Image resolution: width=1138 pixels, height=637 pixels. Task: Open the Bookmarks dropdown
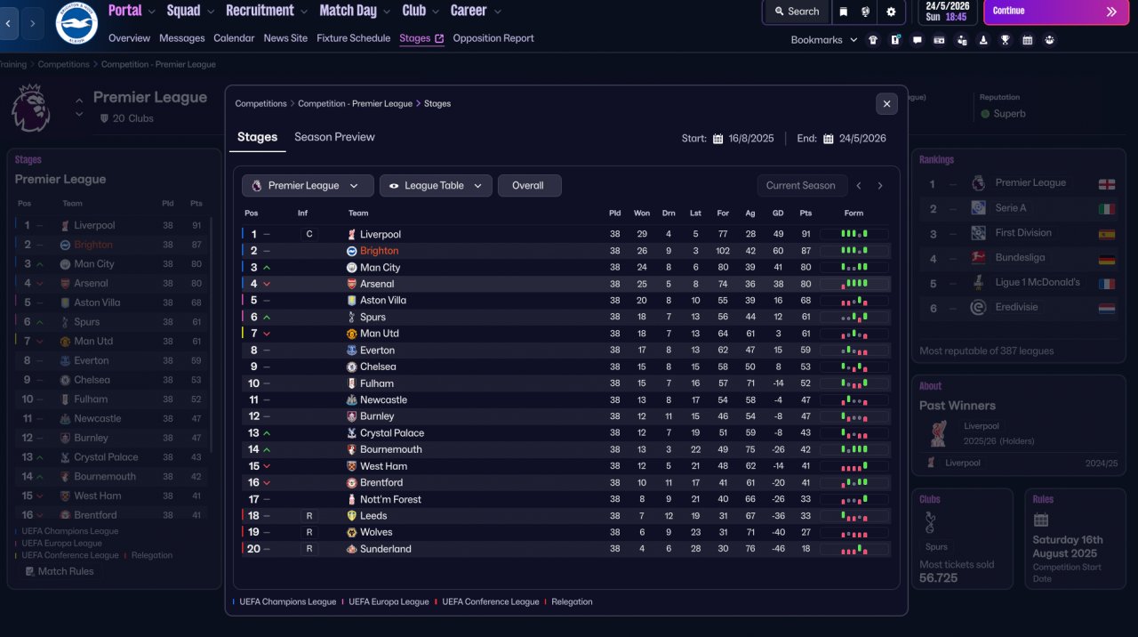pos(824,40)
